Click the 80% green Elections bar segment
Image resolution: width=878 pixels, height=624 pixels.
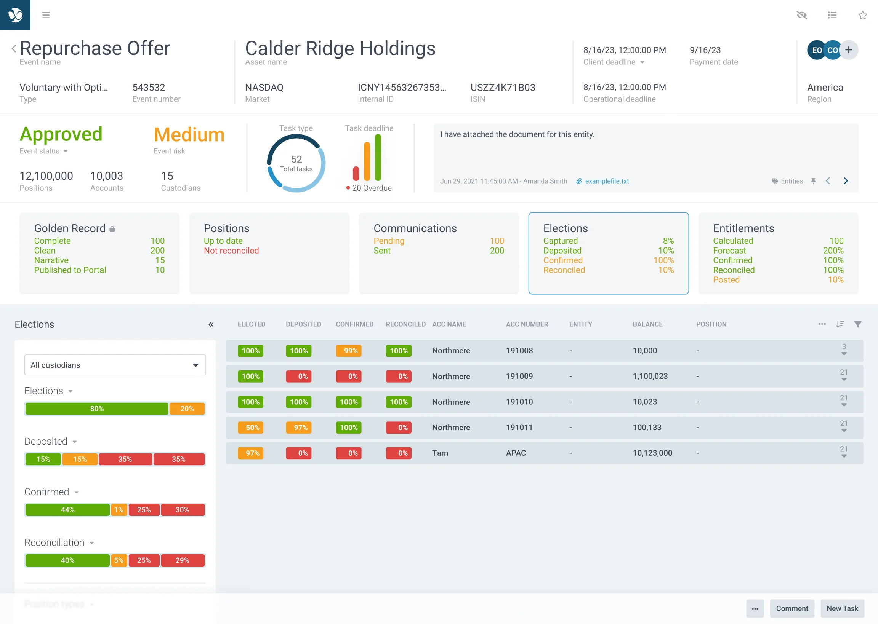(97, 409)
